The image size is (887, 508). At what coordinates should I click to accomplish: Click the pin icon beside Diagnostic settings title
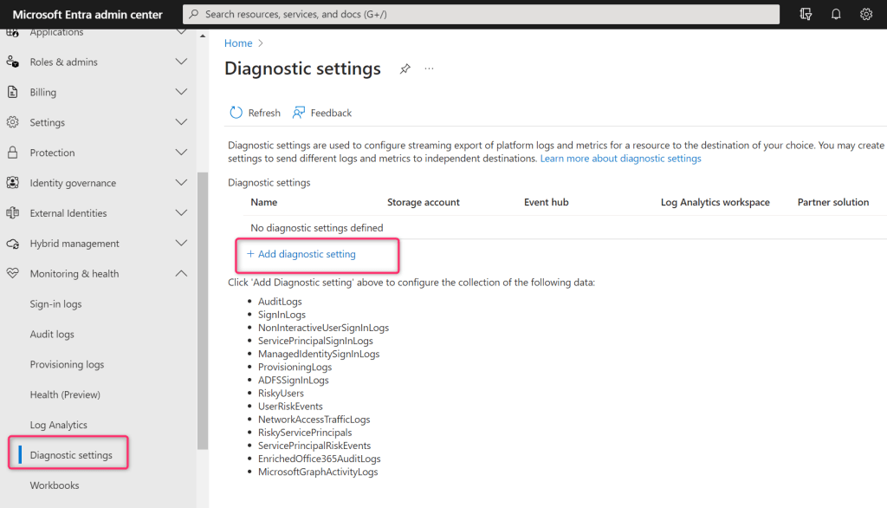[x=405, y=69]
